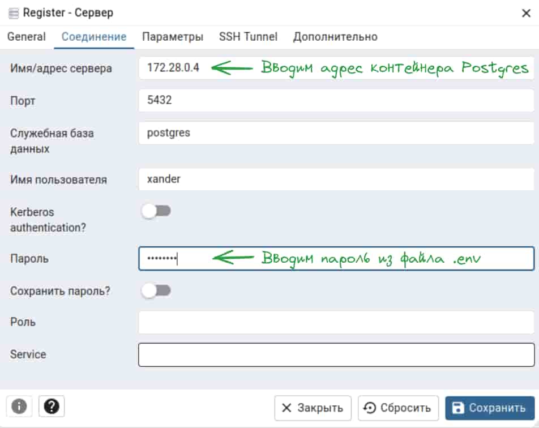Screen dimensions: 539x428
Task: Click the info icon button
Action: (19, 406)
